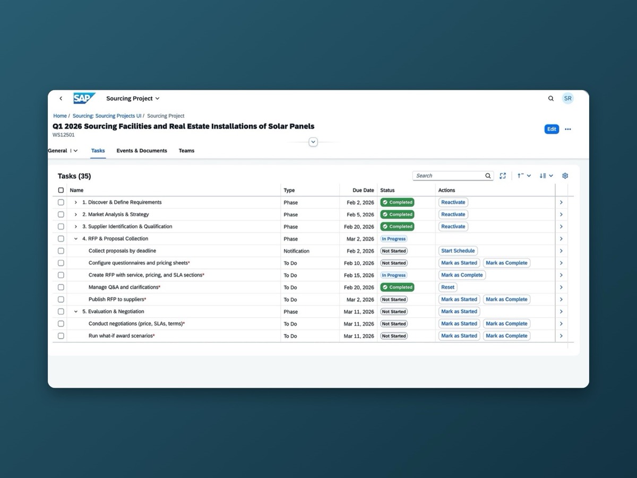Image resolution: width=637 pixels, height=478 pixels.
Task: Open the three-dot more options menu
Action: pos(568,129)
